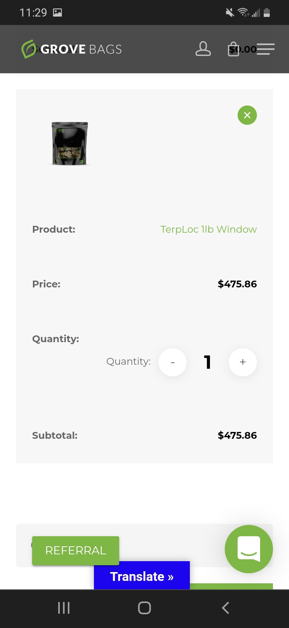Tap the Grove Bags logo
Viewport: 289px width, 628px height.
[71, 49]
